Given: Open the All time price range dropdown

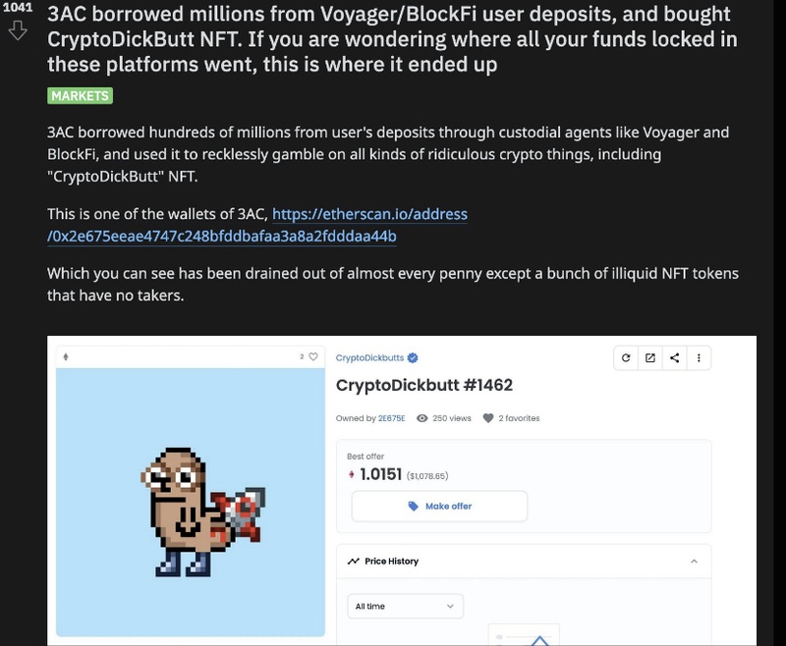Looking at the screenshot, I should 404,607.
